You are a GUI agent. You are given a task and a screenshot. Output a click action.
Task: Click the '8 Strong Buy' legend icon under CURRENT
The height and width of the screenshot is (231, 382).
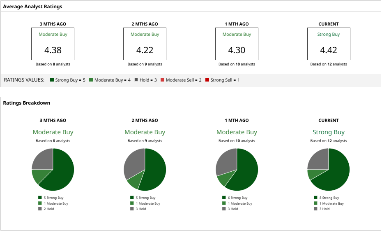click(316, 198)
